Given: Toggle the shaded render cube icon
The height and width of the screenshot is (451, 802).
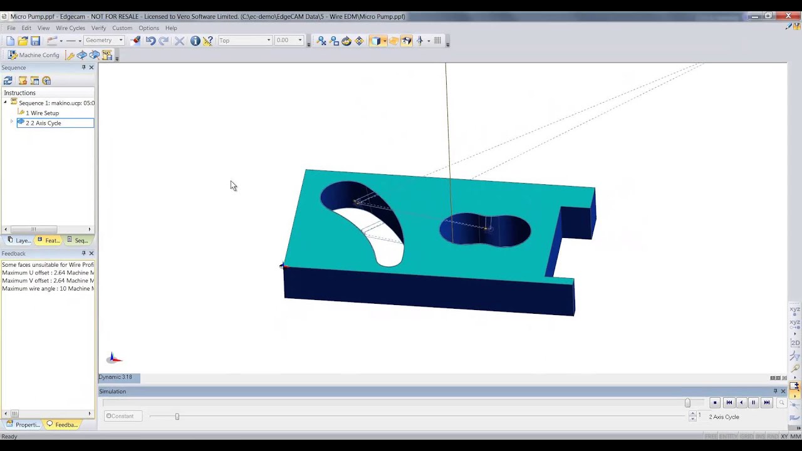Looking at the screenshot, I should pos(375,41).
